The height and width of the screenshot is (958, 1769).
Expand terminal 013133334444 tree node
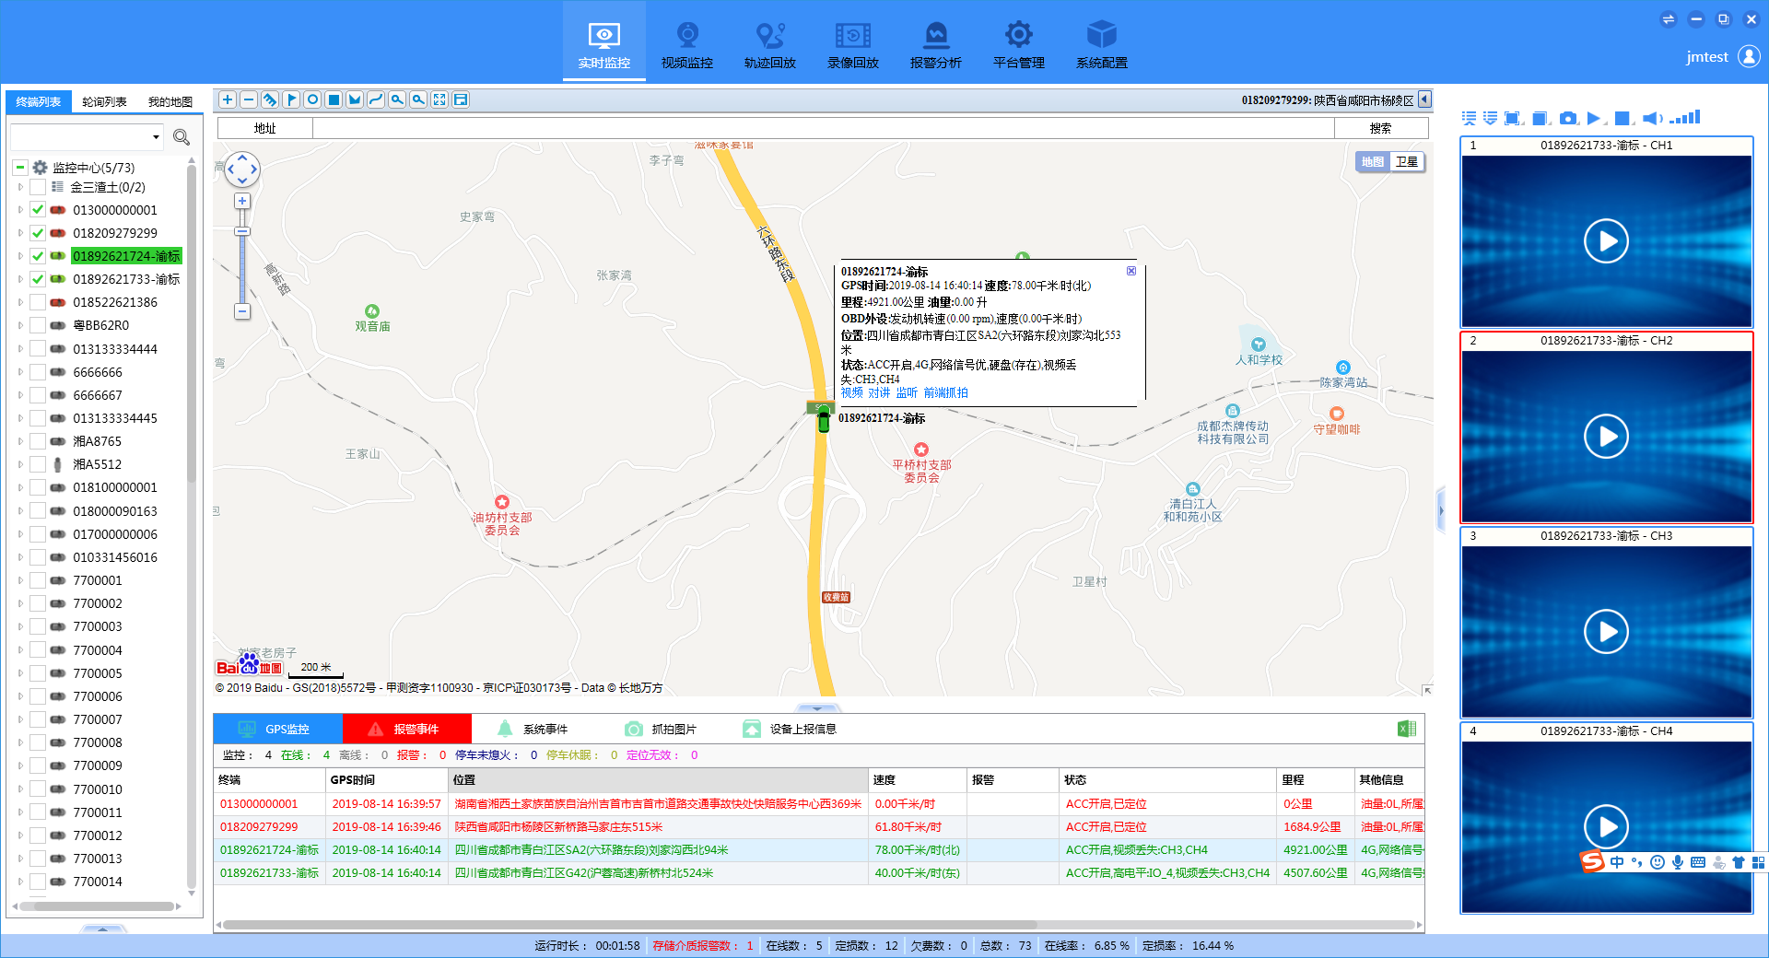[x=20, y=349]
